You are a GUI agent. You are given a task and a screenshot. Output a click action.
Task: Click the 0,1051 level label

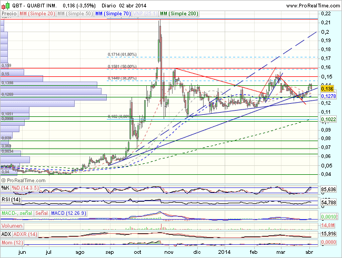tap(7, 114)
